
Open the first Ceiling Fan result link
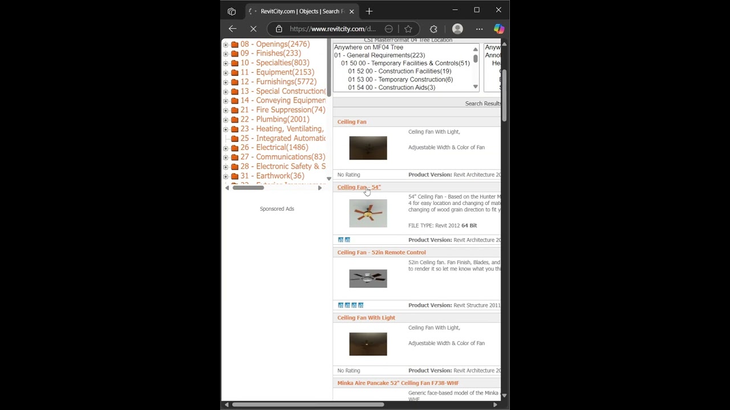[352, 122]
